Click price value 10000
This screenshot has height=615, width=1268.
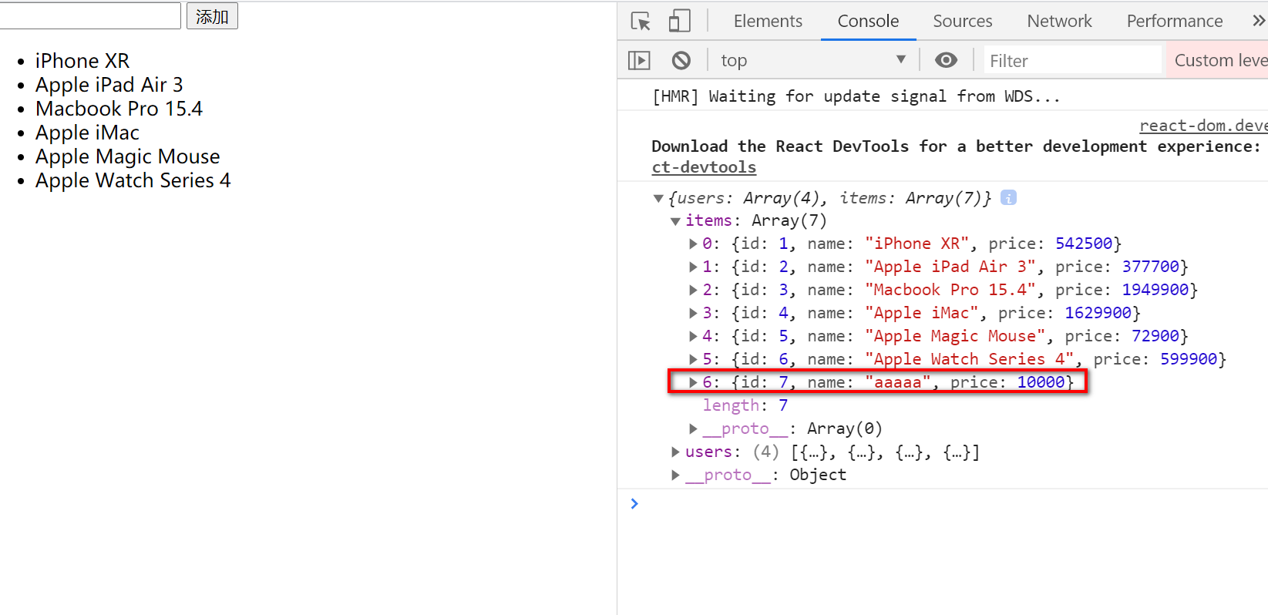pyautogui.click(x=1041, y=382)
